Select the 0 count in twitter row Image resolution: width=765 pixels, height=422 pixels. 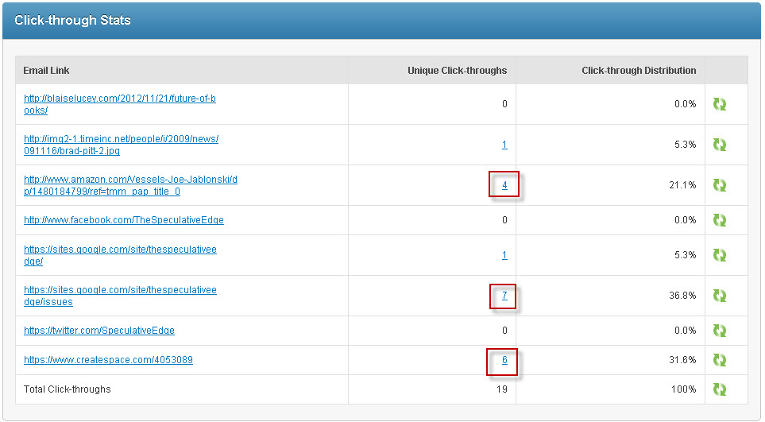[505, 331]
